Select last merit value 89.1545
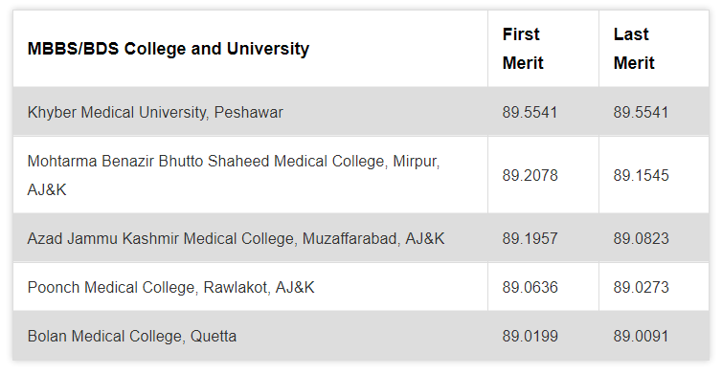Viewport: 722px width, 374px height. [641, 175]
